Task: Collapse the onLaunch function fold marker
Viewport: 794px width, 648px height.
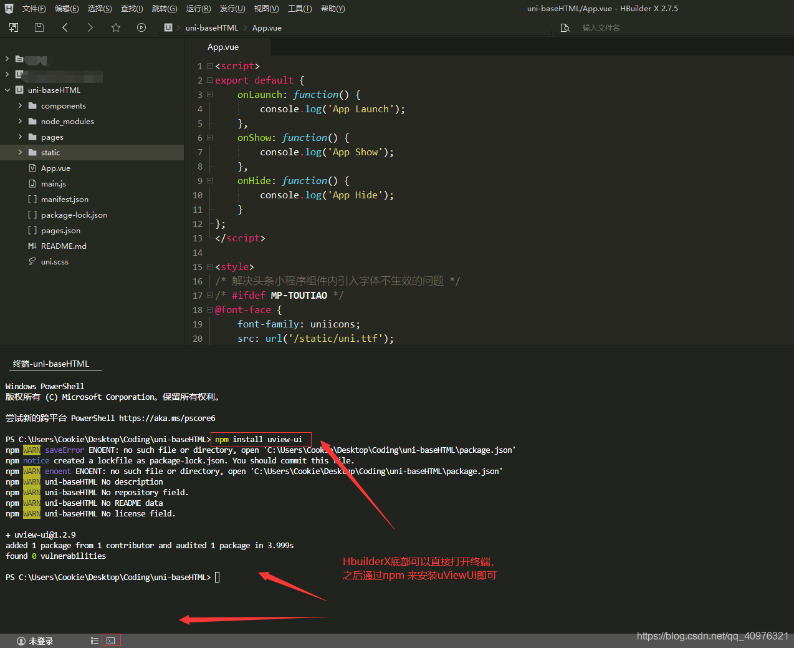Action: 208,94
